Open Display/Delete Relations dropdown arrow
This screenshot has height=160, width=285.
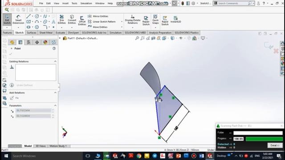coord(133,28)
